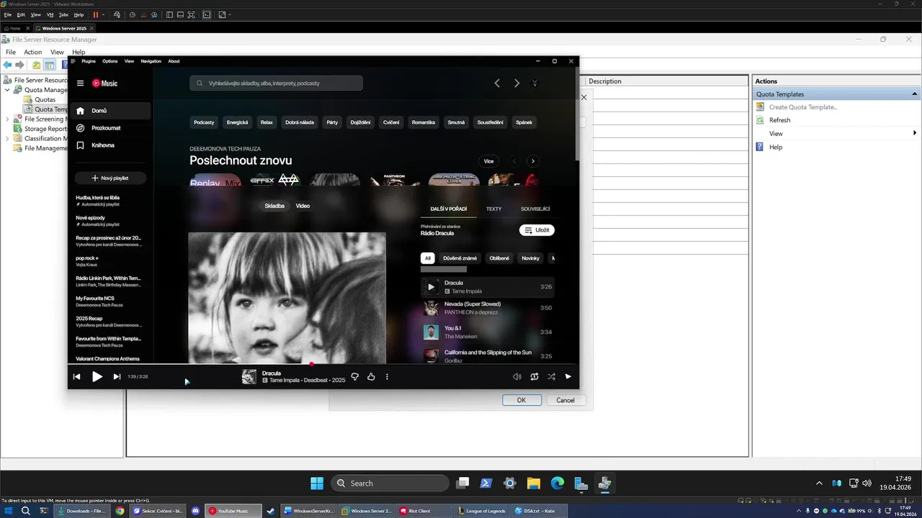Skip to the next track

(x=117, y=376)
